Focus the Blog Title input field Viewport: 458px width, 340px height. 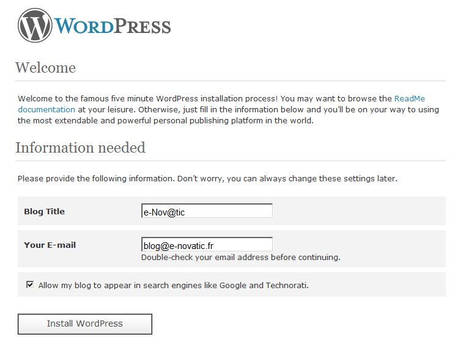[207, 211]
